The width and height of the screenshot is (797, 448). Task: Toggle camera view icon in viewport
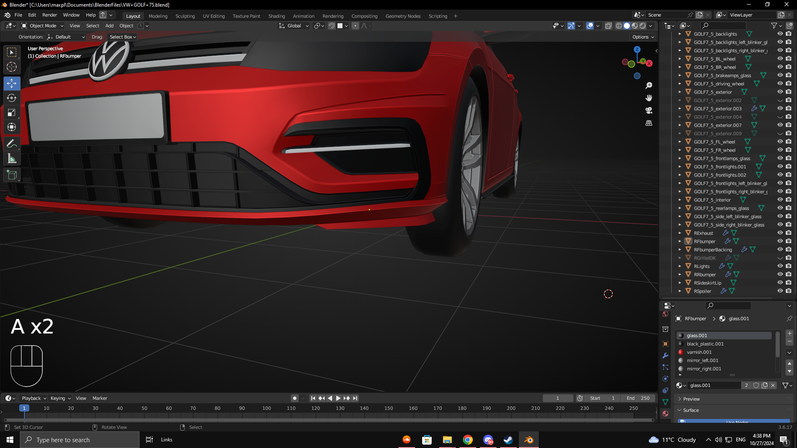649,110
